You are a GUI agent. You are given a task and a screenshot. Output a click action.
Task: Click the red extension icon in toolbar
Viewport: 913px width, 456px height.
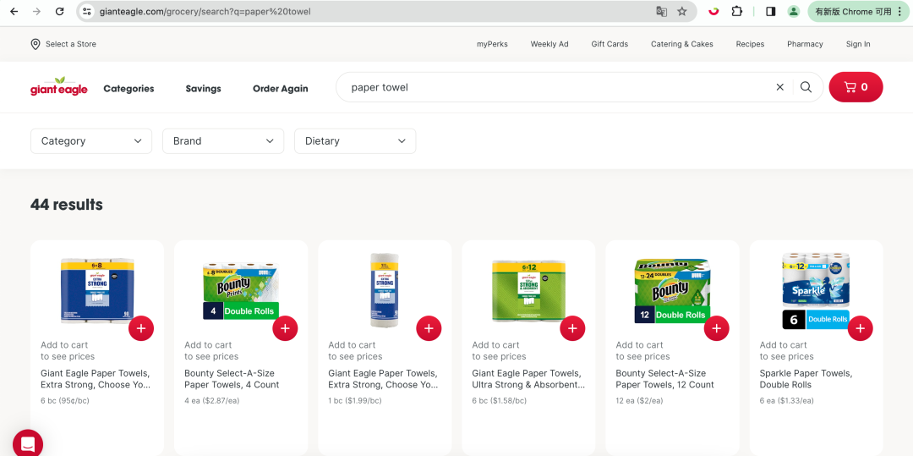point(713,11)
